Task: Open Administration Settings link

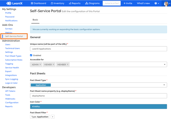Action: [9, 52]
